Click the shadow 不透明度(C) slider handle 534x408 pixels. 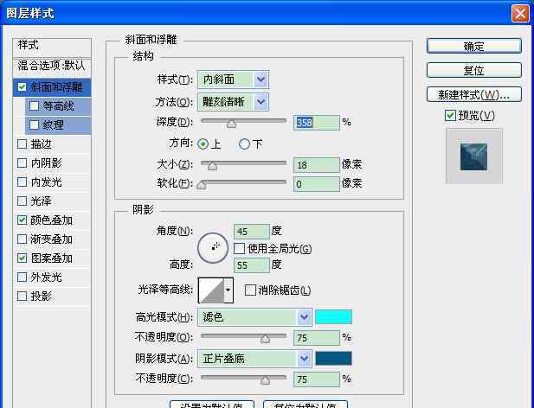pyautogui.click(x=266, y=380)
